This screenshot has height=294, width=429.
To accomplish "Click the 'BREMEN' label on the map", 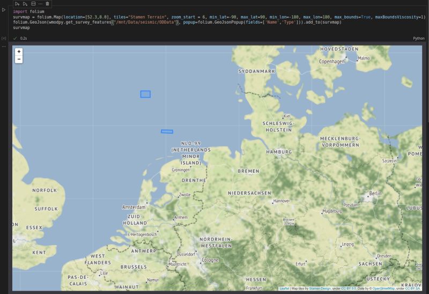I will coord(248,171).
